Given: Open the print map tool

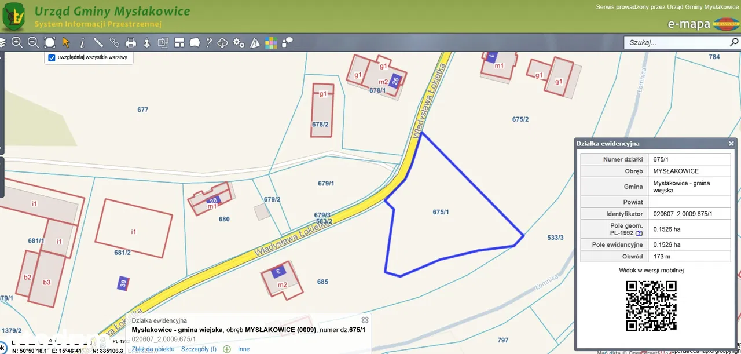Looking at the screenshot, I should (131, 42).
